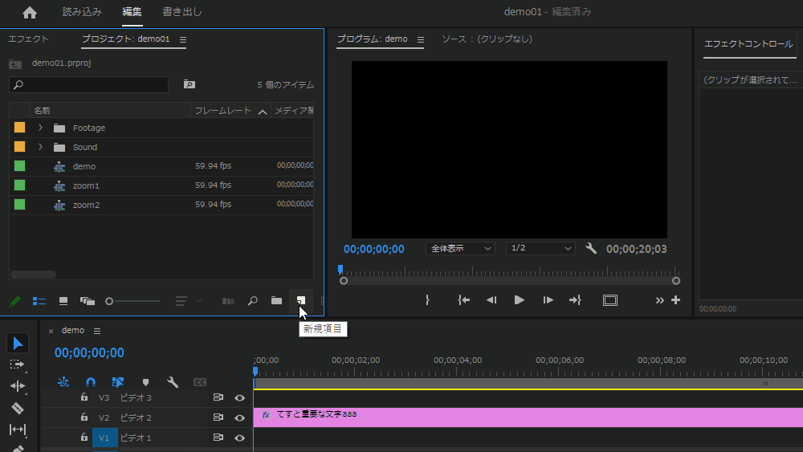Screen dimensions: 803x452
Task: Expand the Footage bin
Action: coord(40,128)
